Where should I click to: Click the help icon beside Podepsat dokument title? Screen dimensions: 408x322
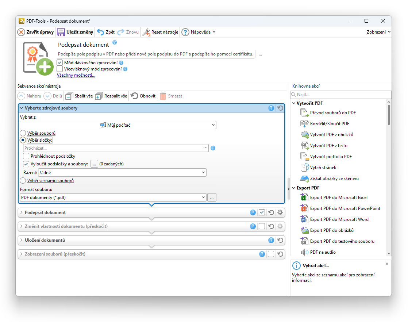[x=115, y=42]
